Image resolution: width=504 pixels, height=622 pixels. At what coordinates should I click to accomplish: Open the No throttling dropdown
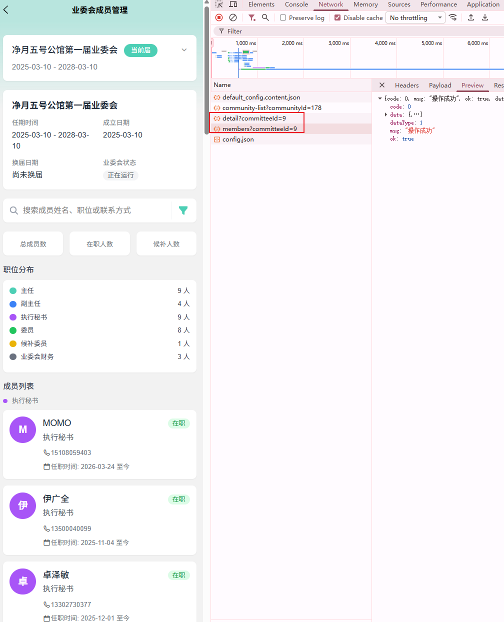[x=415, y=17]
